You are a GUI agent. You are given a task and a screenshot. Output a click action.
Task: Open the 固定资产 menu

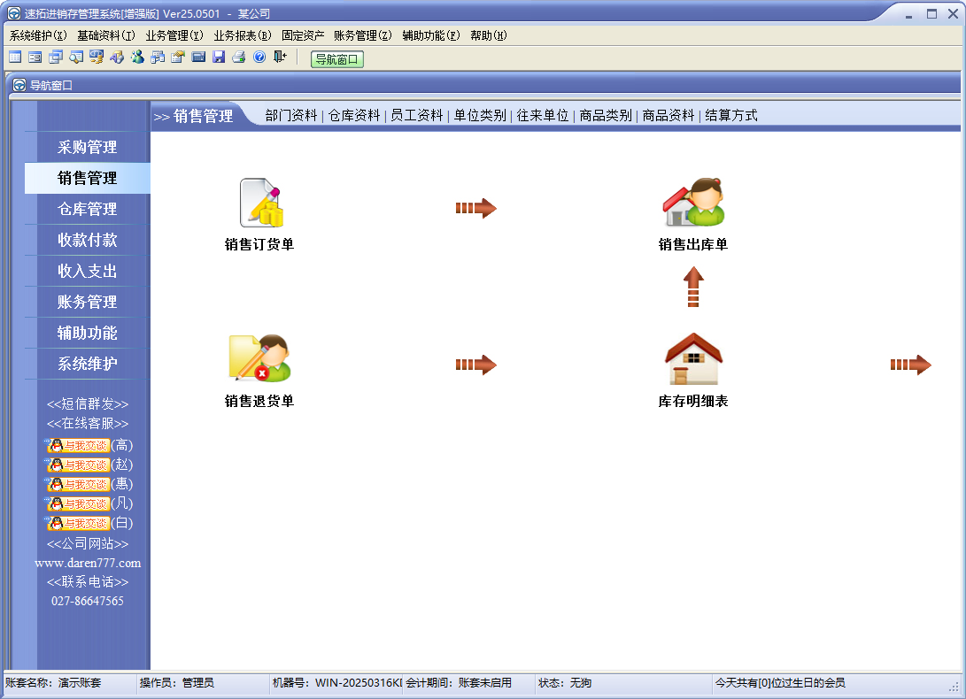(x=303, y=35)
